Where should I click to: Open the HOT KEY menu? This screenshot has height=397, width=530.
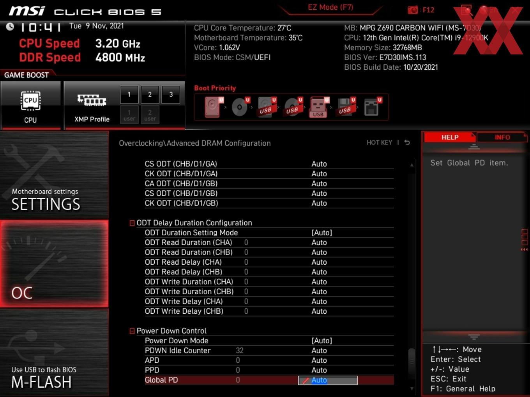coord(379,142)
